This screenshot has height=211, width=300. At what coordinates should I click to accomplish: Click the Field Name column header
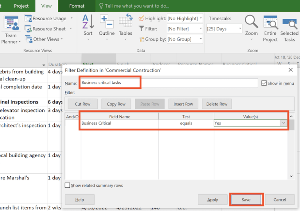(x=120, y=116)
